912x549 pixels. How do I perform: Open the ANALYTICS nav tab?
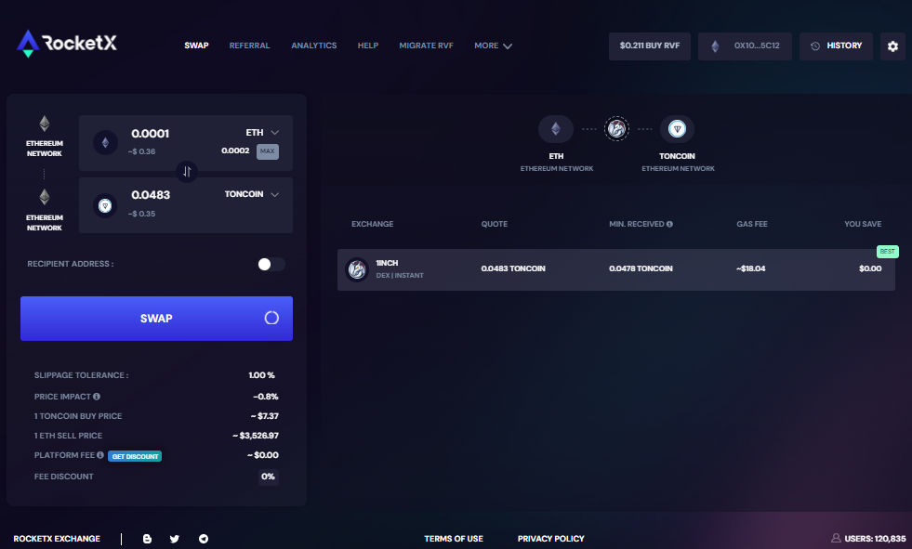(314, 46)
